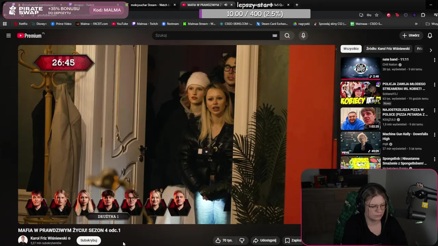The width and height of the screenshot is (438, 246).
Task: Open NAJOSTRZEJSZA PIZZA video options menu
Action: pyautogui.click(x=435, y=111)
